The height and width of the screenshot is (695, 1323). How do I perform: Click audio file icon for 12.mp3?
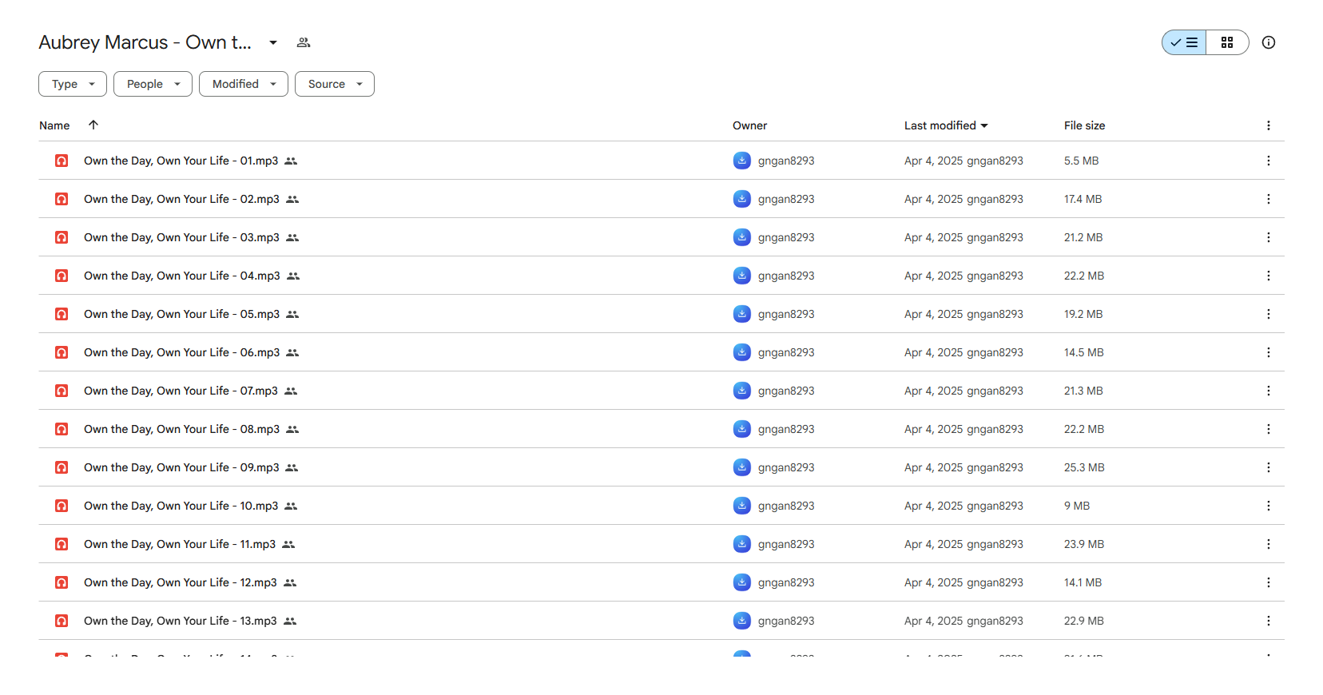[x=62, y=582]
